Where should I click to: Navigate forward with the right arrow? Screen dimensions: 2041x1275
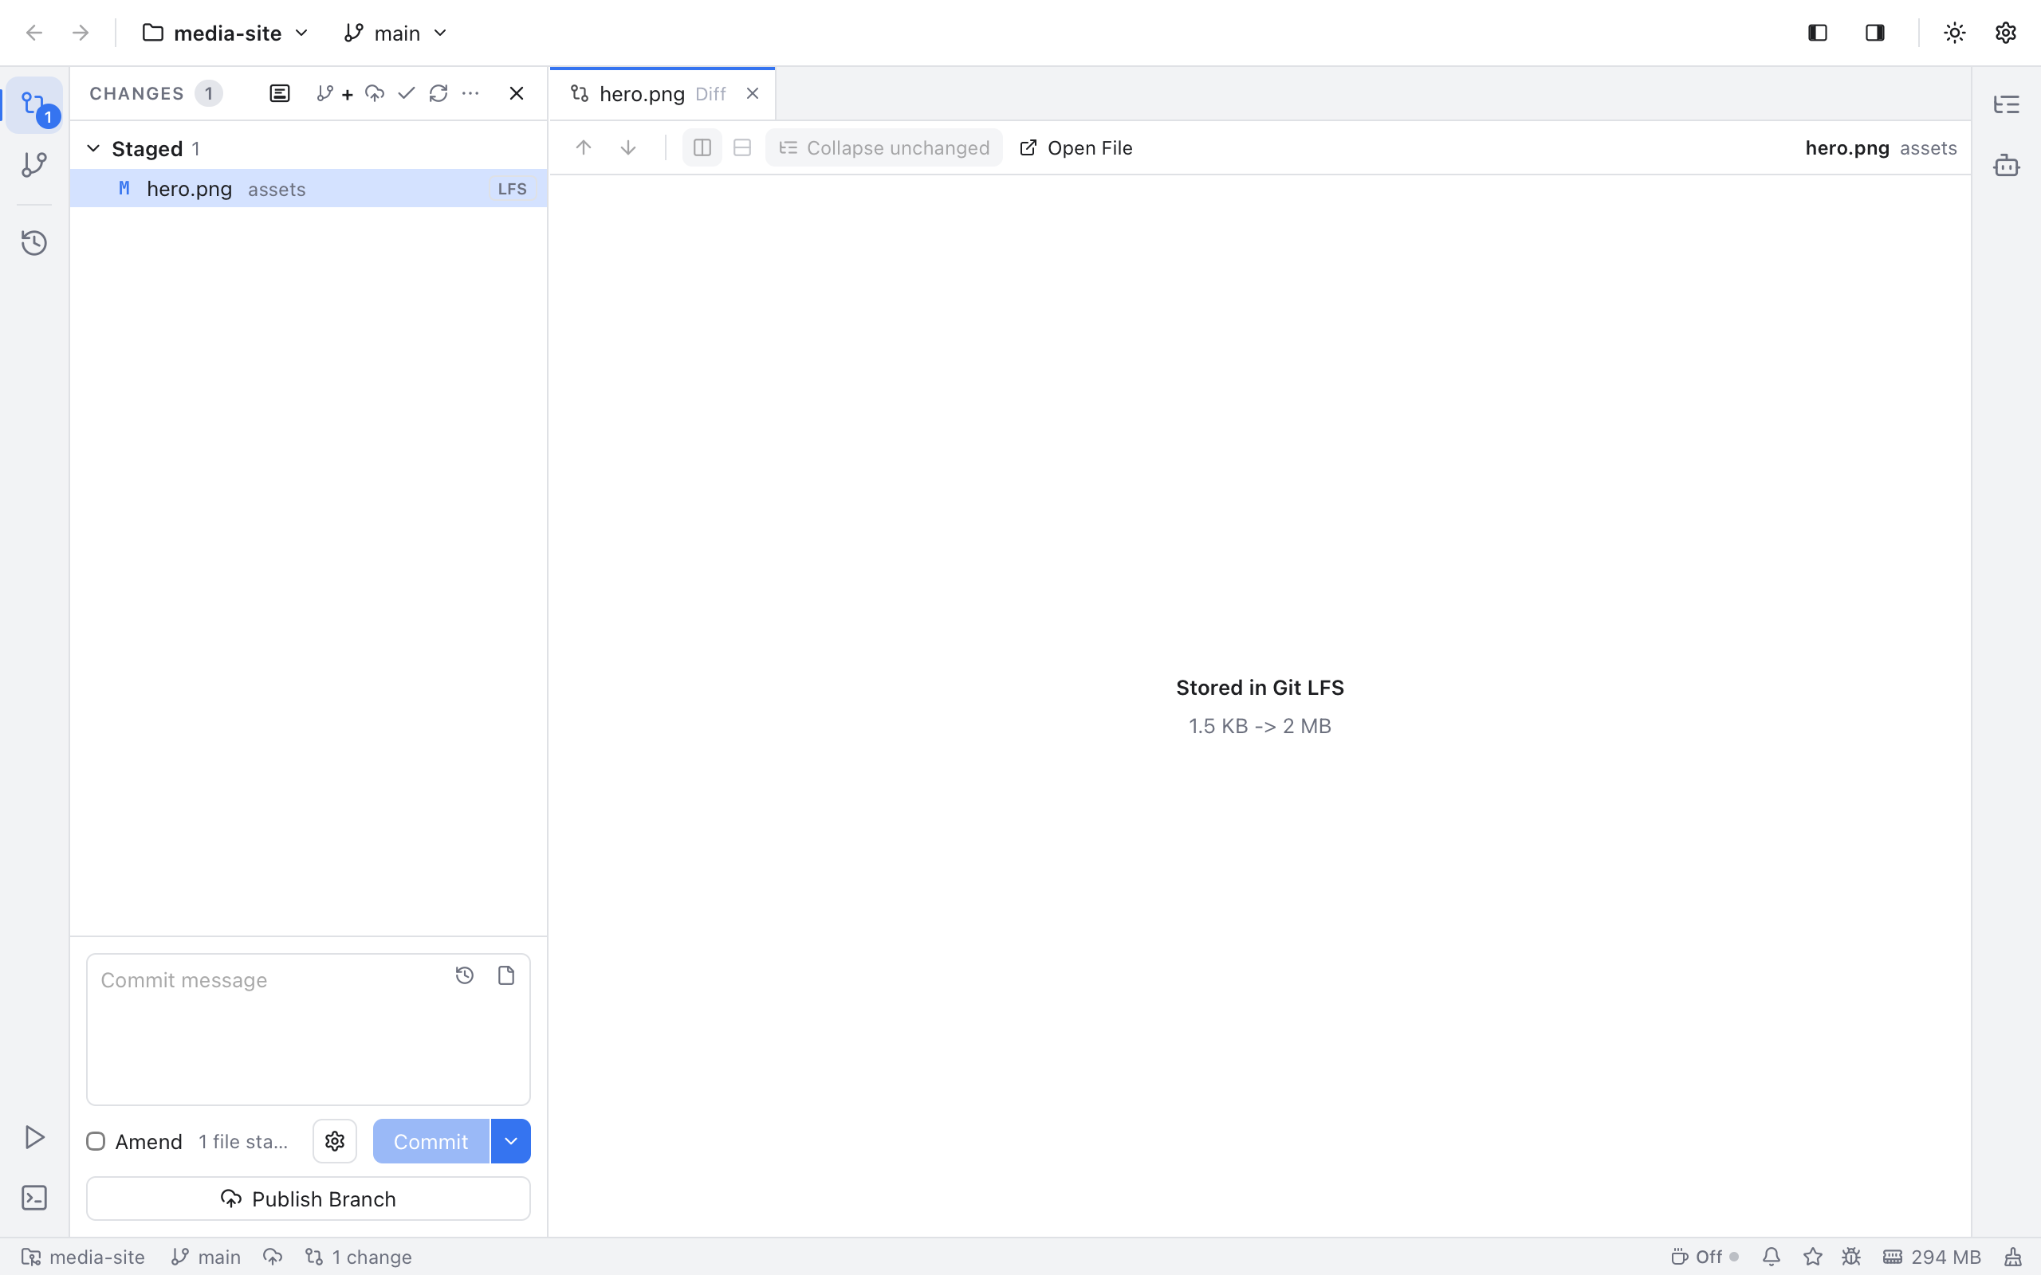tap(81, 33)
